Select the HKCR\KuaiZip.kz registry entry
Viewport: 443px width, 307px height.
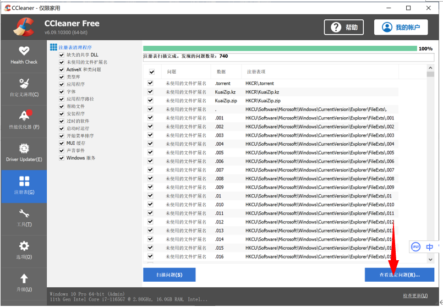[x=262, y=92]
